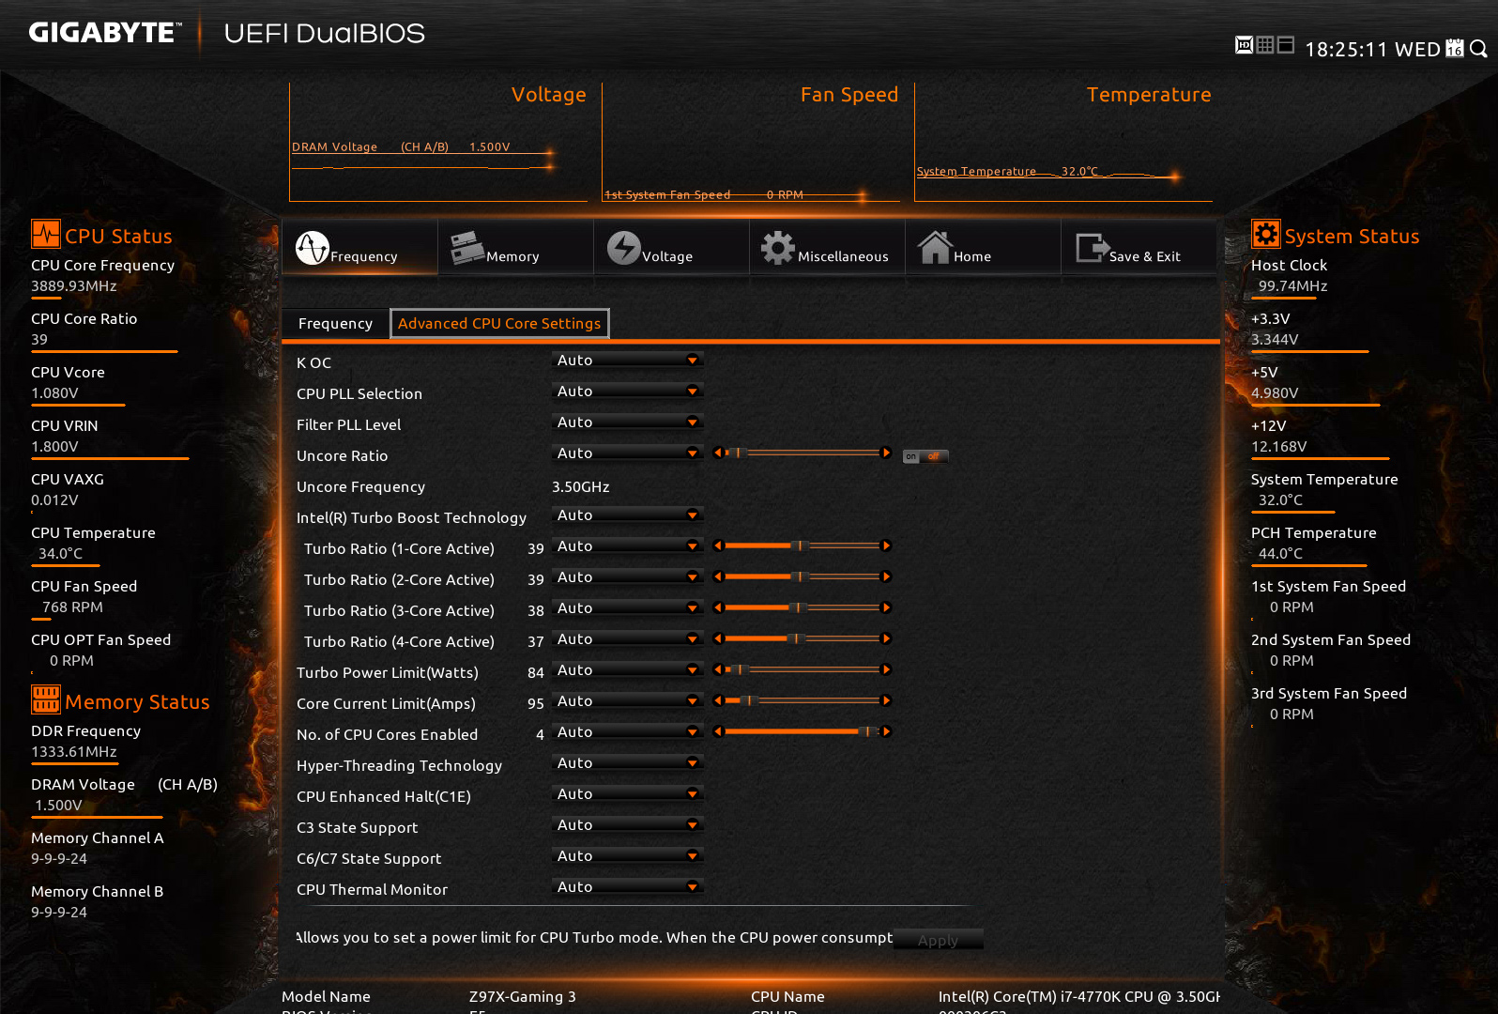
Task: Click the PCH Temperature 44.0°C value
Action: click(1280, 553)
